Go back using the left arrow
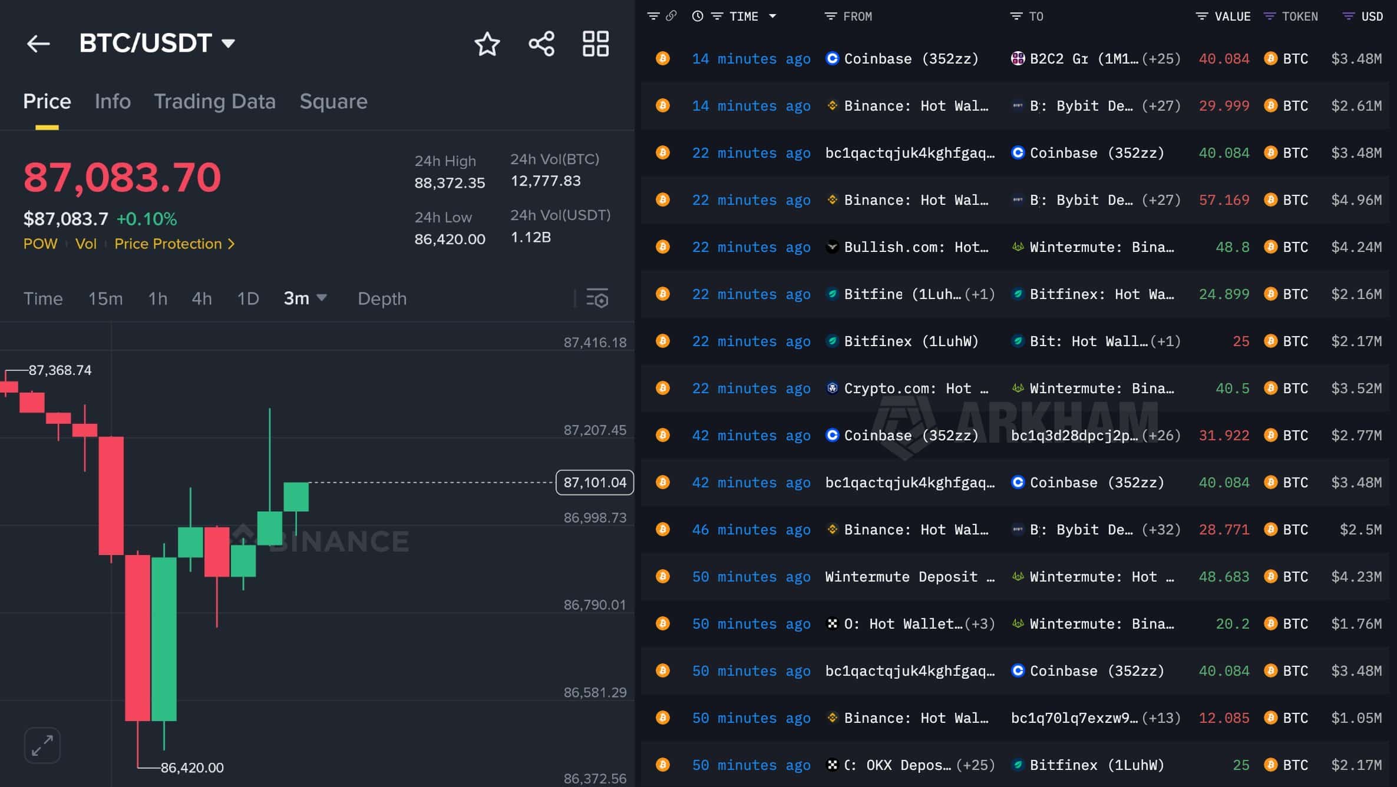This screenshot has height=787, width=1397. pyautogui.click(x=38, y=44)
